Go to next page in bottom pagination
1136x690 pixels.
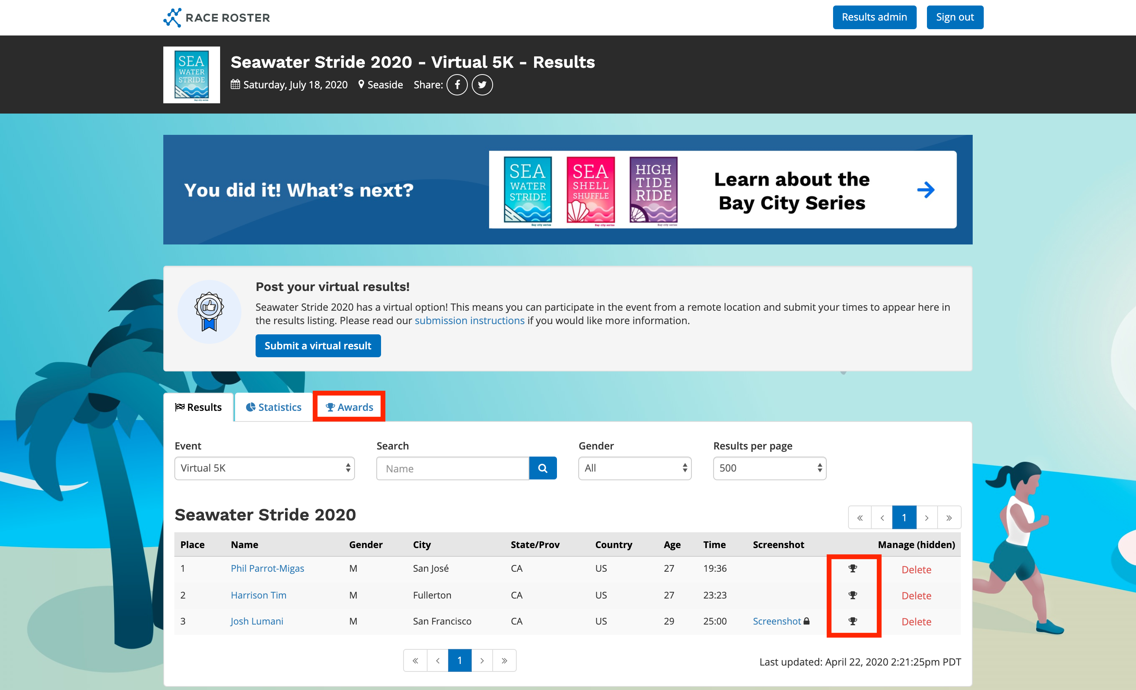(x=482, y=660)
